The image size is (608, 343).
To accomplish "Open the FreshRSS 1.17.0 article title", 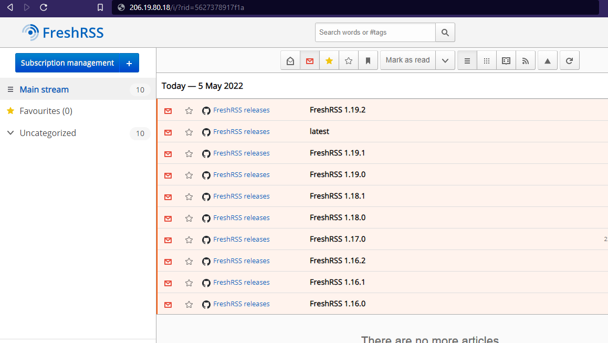I will point(338,239).
